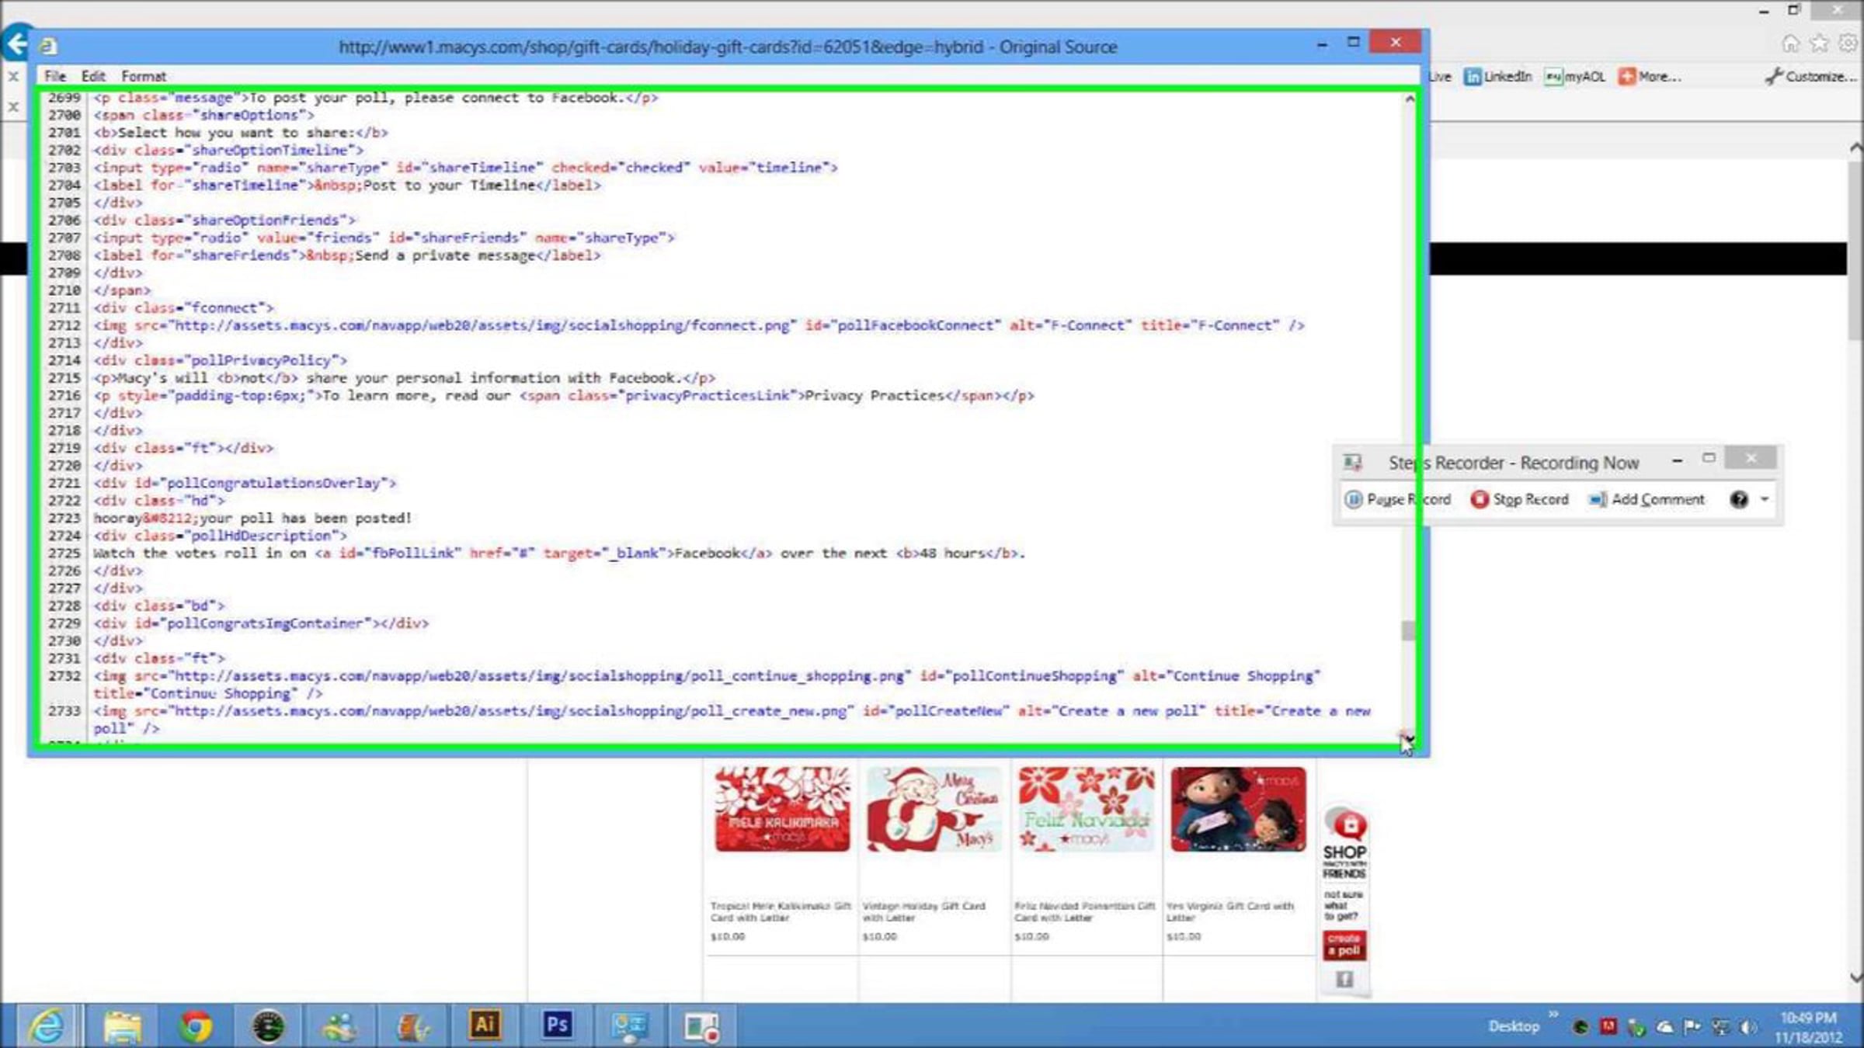Click the myAOL toolbar shortcut
Viewport: 1864px width, 1048px height.
[1574, 76]
